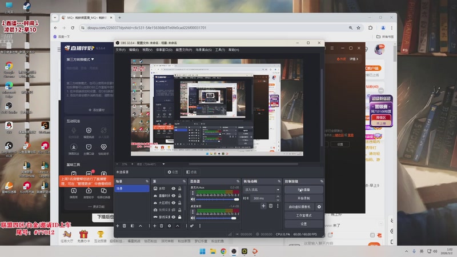Open 桌面音频 channel three-dot options
The height and width of the screenshot is (257, 457).
tap(193, 212)
